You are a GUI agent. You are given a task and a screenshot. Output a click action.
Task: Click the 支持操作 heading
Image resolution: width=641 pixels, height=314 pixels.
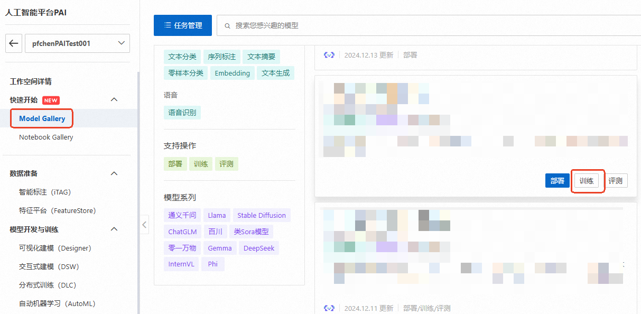pyautogui.click(x=180, y=146)
